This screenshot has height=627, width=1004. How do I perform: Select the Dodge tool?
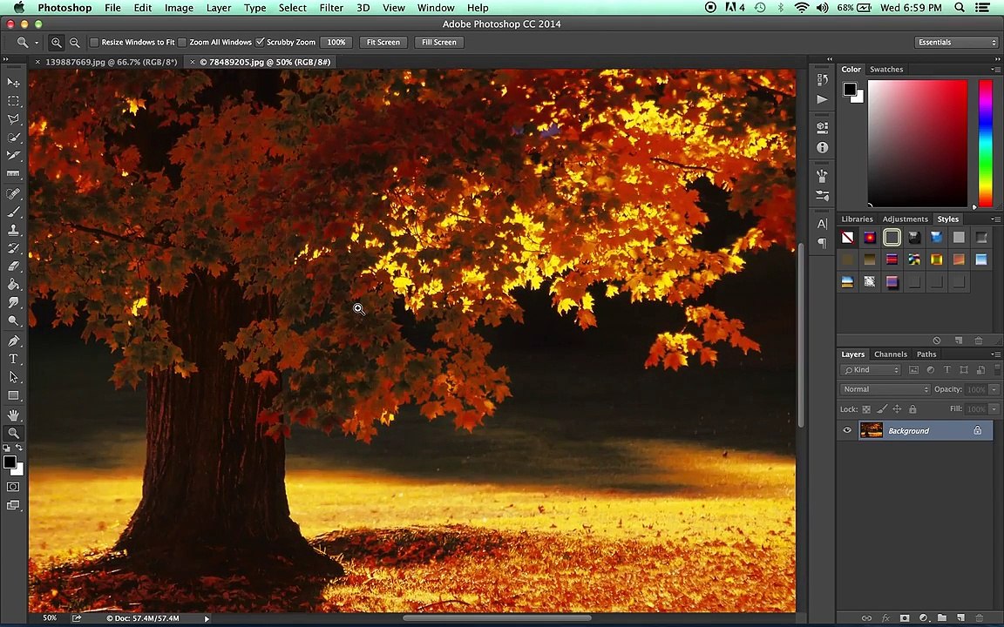click(x=13, y=320)
